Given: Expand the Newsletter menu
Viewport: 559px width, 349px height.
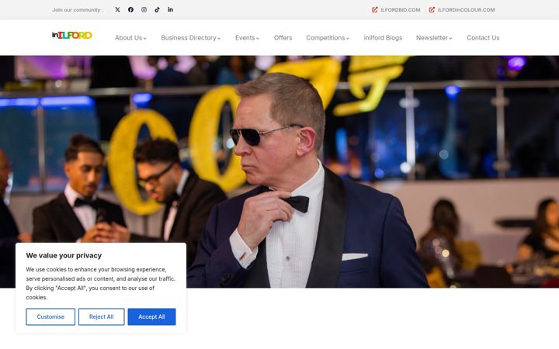Looking at the screenshot, I should click(434, 38).
